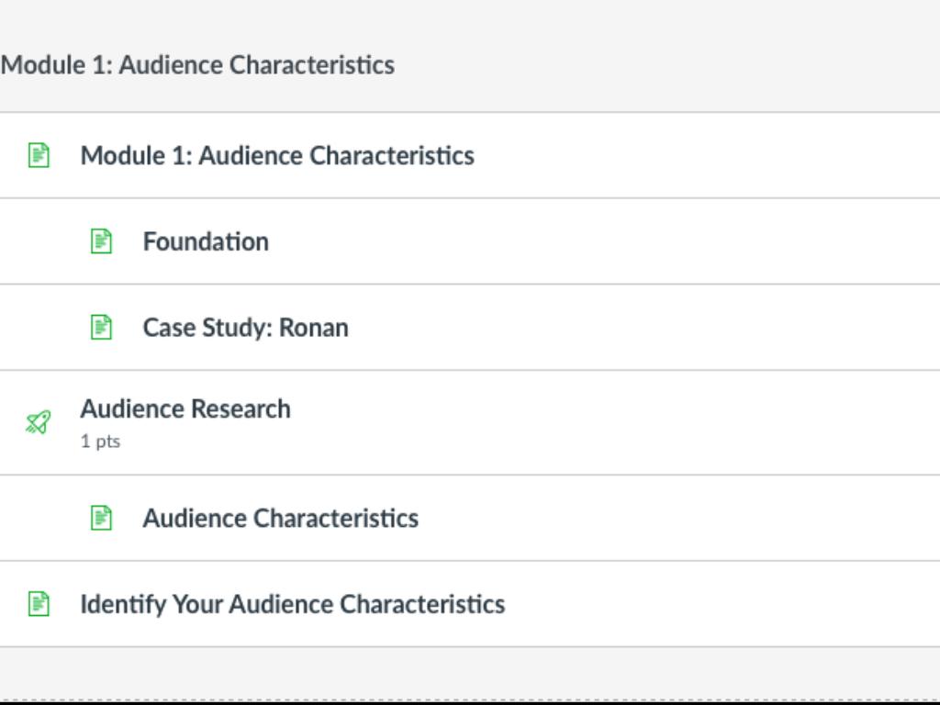940x705 pixels.
Task: Click the gray footer strip below the last item
Action: pyautogui.click(x=470, y=672)
